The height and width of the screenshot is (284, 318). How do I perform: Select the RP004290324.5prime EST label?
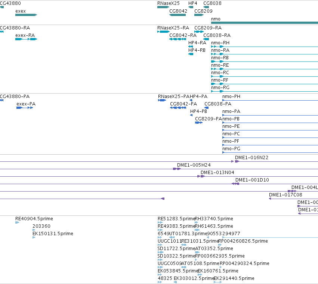(245, 264)
